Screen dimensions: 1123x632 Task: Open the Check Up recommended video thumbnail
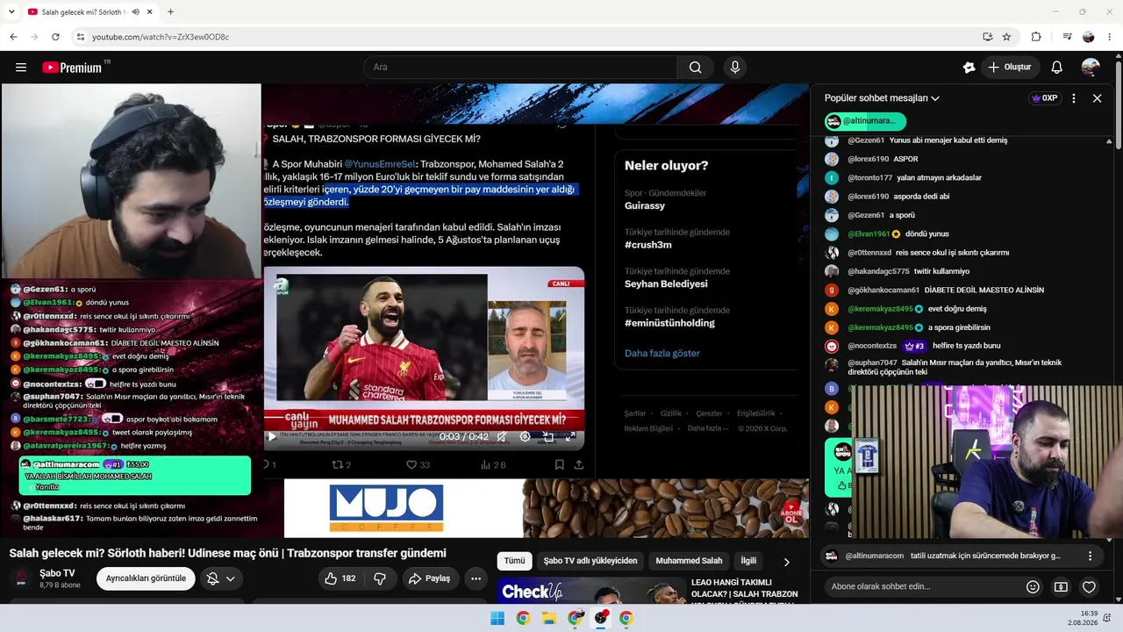[590, 592]
